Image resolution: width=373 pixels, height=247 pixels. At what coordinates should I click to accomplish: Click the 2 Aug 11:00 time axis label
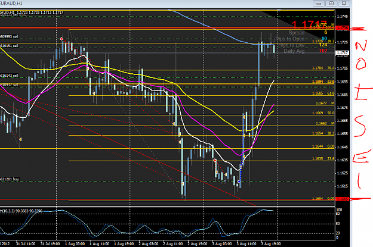click(172, 244)
